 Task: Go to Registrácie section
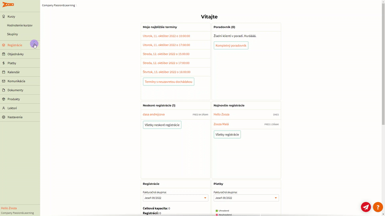(15, 45)
